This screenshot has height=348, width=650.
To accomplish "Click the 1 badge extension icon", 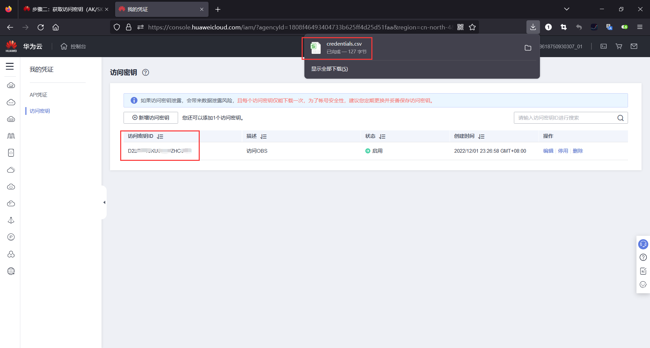I will (548, 27).
